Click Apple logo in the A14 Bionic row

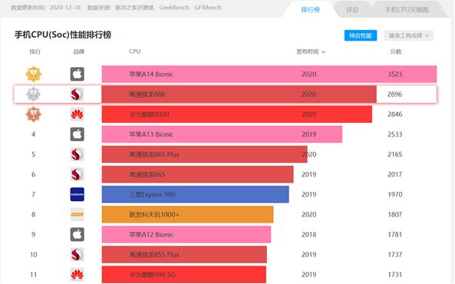(77, 74)
